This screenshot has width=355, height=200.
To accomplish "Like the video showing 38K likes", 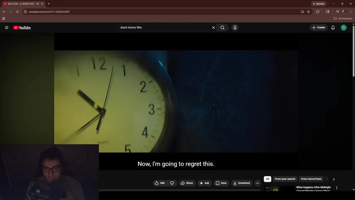I will (160, 183).
